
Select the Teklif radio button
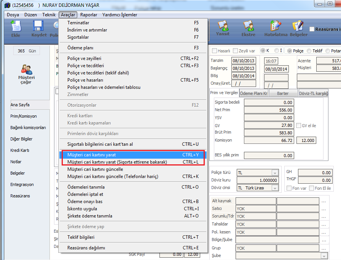coord(309,51)
